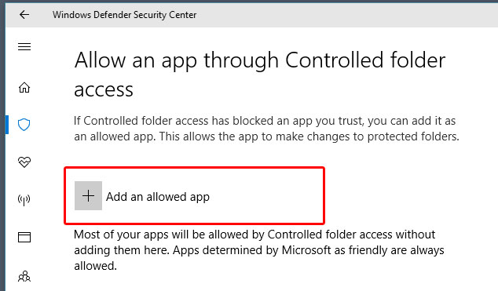Open the hamburger navigation menu

(24, 47)
